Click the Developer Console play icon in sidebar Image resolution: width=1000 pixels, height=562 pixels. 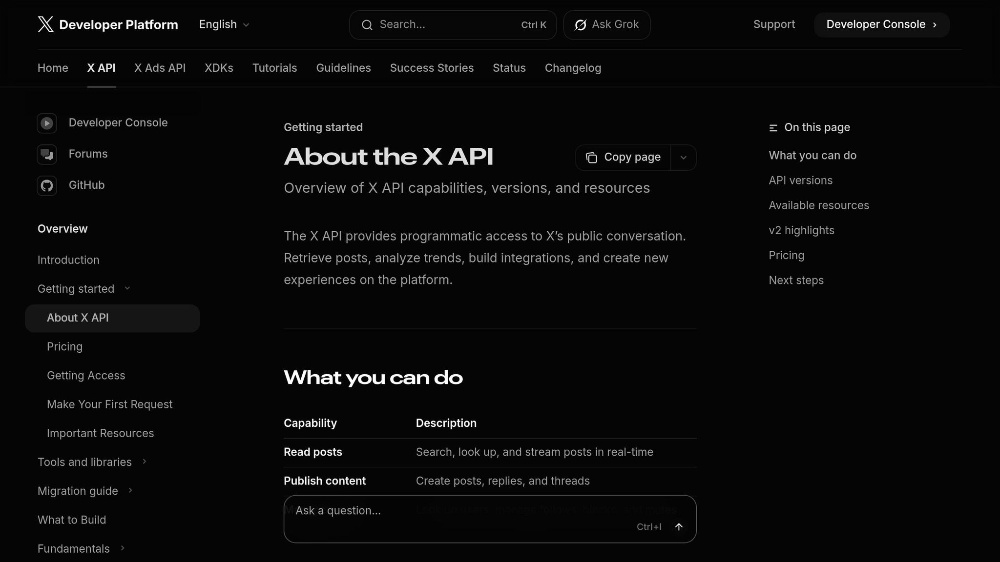(x=47, y=123)
